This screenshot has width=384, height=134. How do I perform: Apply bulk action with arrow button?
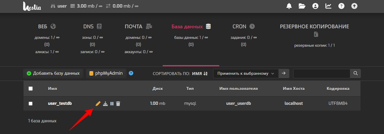(x=283, y=74)
